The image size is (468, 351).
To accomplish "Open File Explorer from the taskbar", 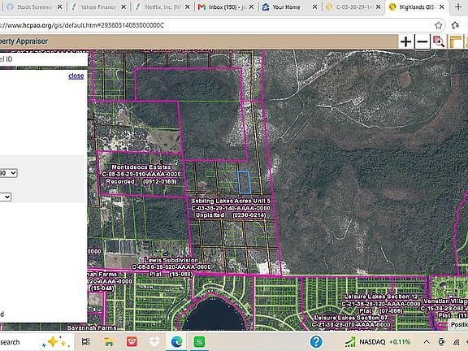I will point(109,341).
